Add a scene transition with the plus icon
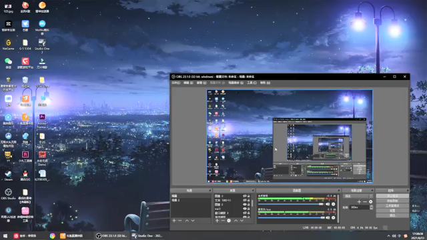The height and width of the screenshot is (240, 427). pos(359,201)
